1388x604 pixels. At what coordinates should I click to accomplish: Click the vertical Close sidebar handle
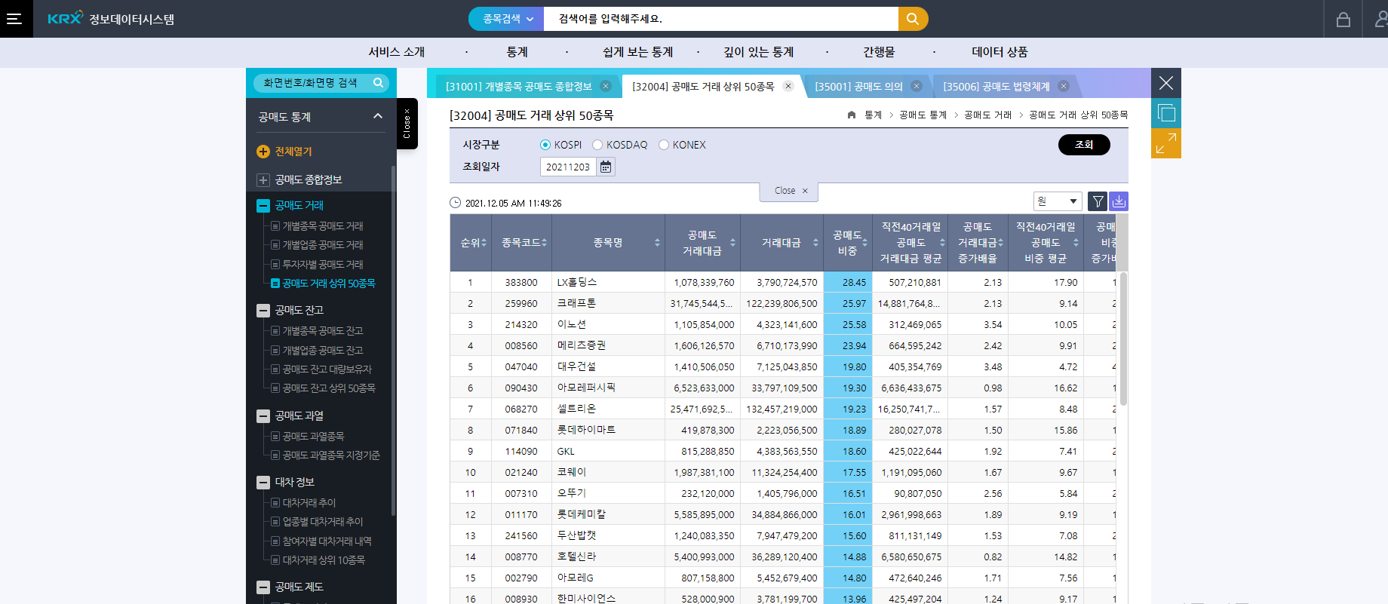(407, 124)
